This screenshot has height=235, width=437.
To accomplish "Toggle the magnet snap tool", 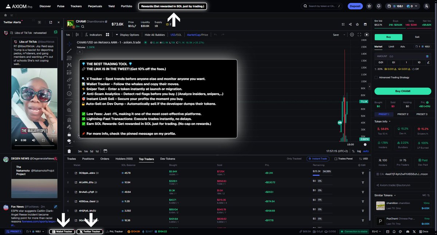I will click(x=69, y=120).
